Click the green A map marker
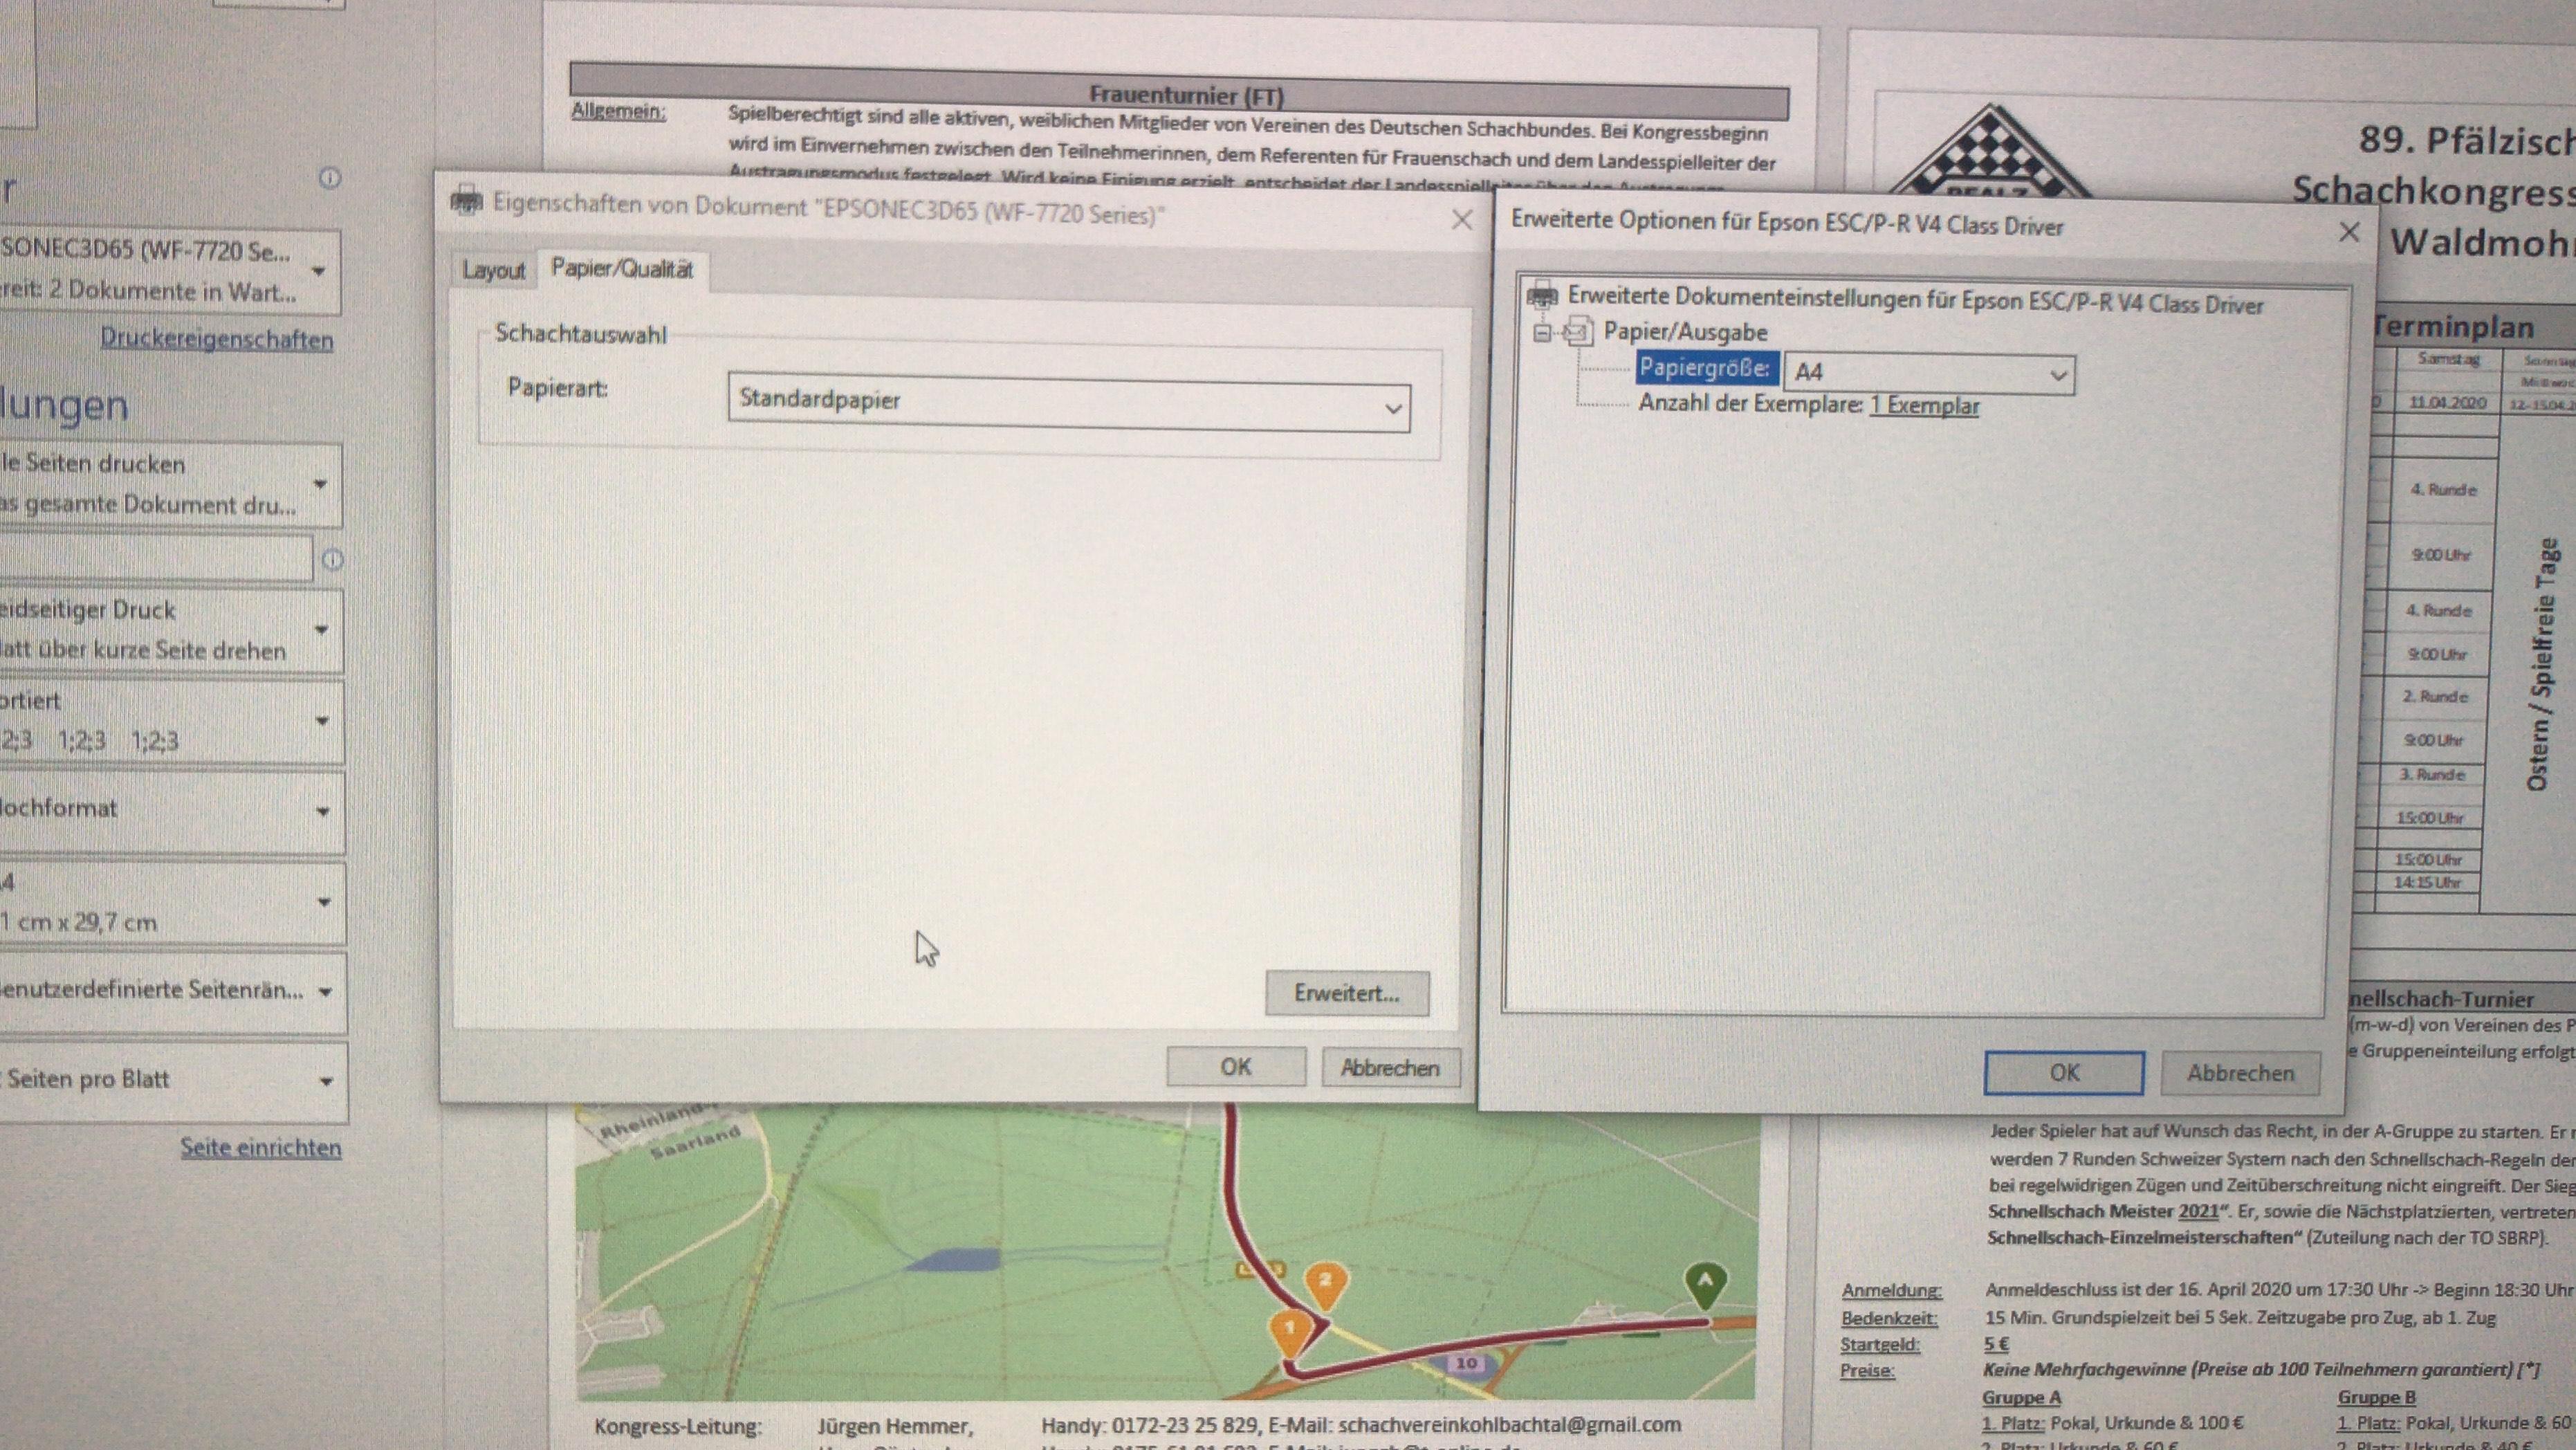 click(1705, 1285)
